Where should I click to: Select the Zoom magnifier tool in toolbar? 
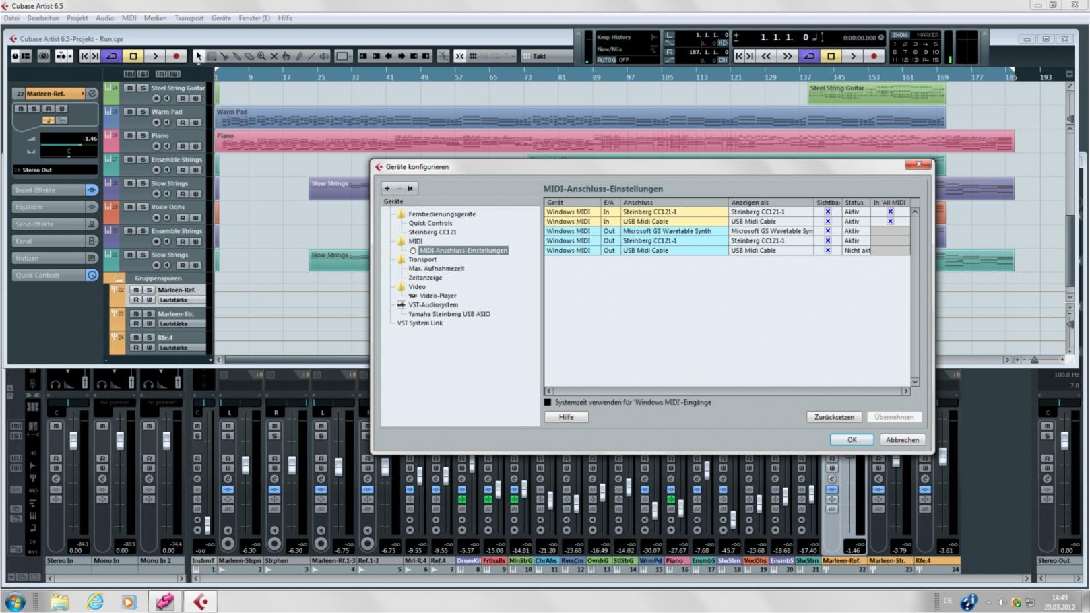(x=261, y=56)
